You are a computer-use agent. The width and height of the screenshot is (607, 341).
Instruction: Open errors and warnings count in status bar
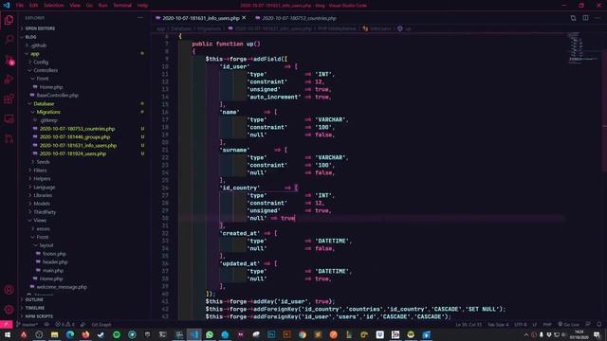click(x=64, y=324)
